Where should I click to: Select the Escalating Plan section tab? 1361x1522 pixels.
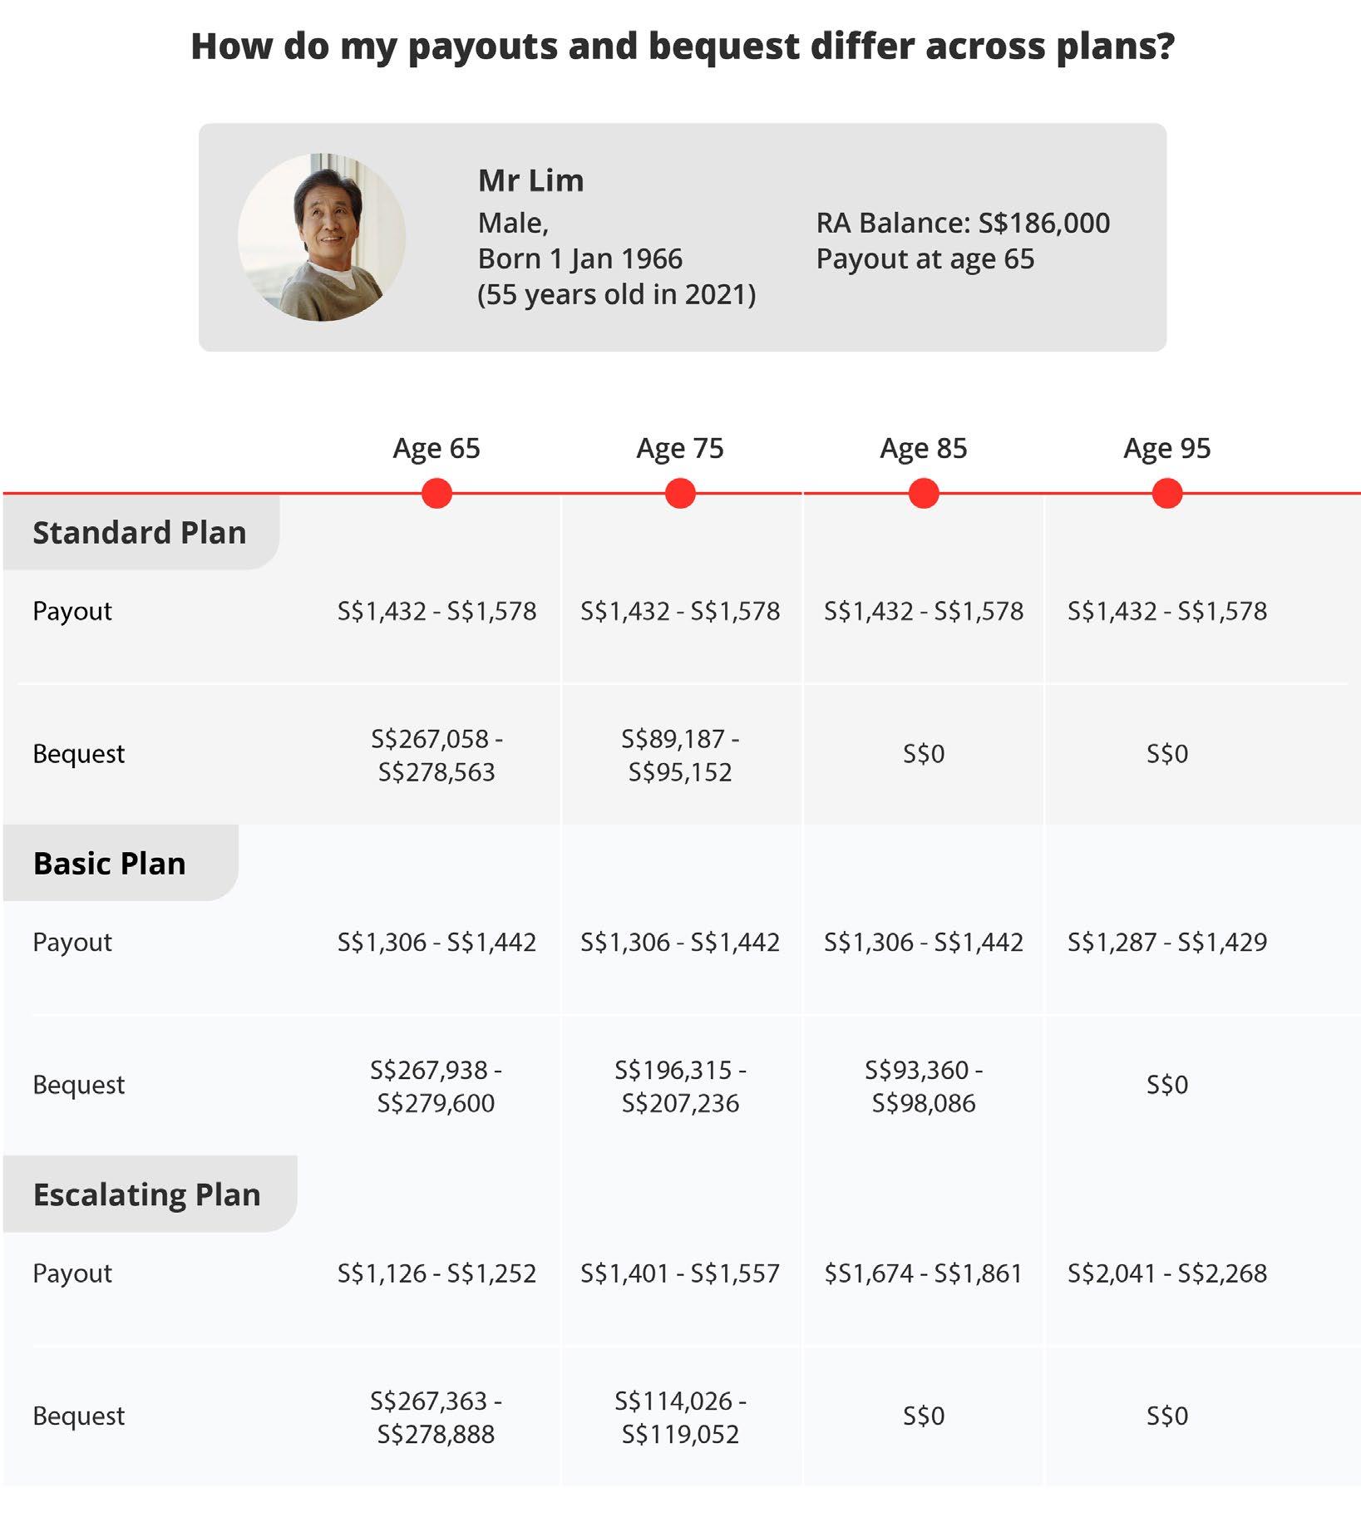coord(147,1194)
